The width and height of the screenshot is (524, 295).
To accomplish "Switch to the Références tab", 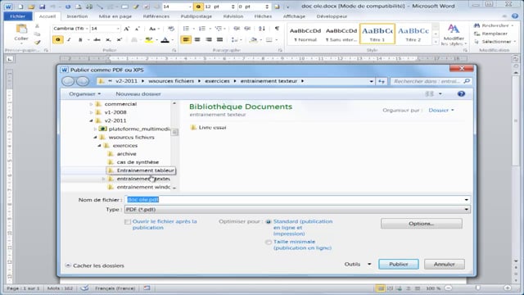I will tap(156, 16).
